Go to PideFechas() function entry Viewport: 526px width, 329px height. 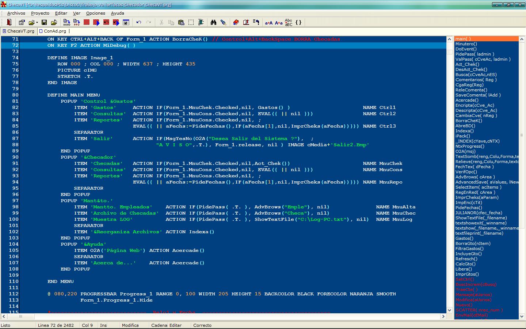(469, 208)
